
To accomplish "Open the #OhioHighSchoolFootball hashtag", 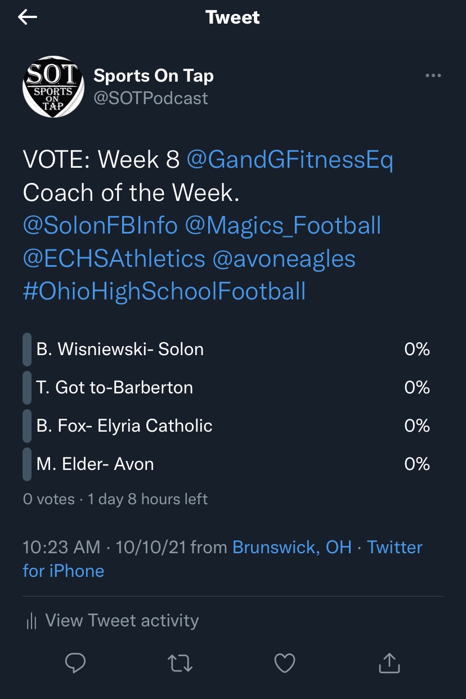I will (164, 292).
